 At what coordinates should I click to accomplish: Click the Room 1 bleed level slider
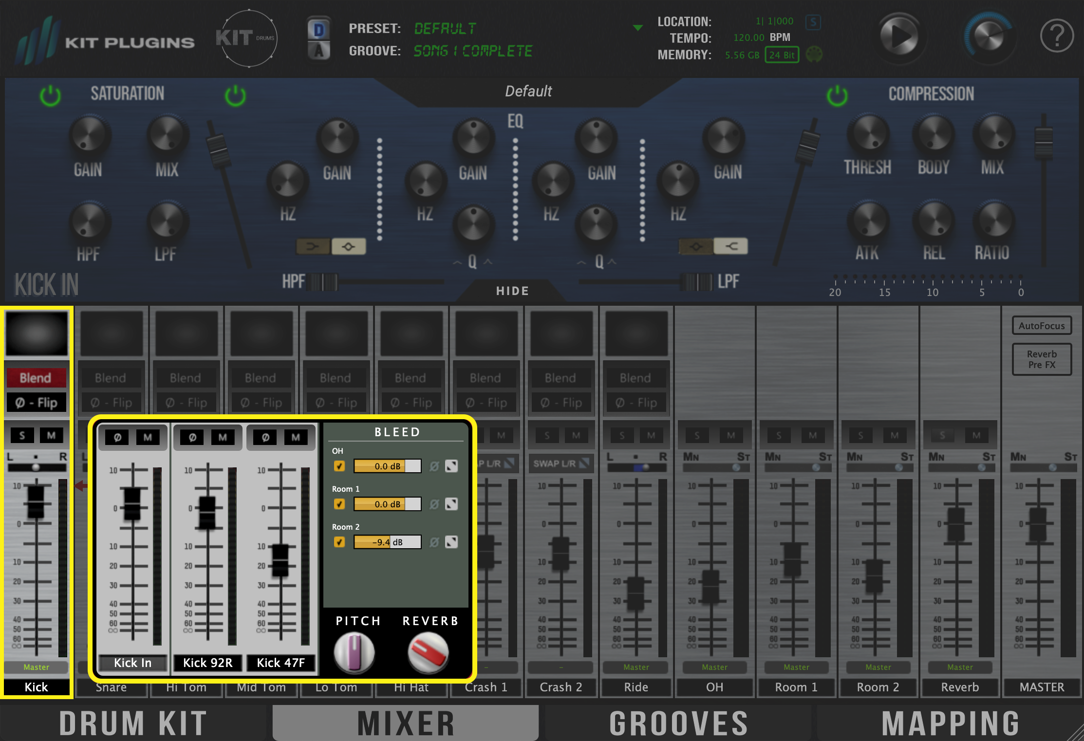[387, 504]
